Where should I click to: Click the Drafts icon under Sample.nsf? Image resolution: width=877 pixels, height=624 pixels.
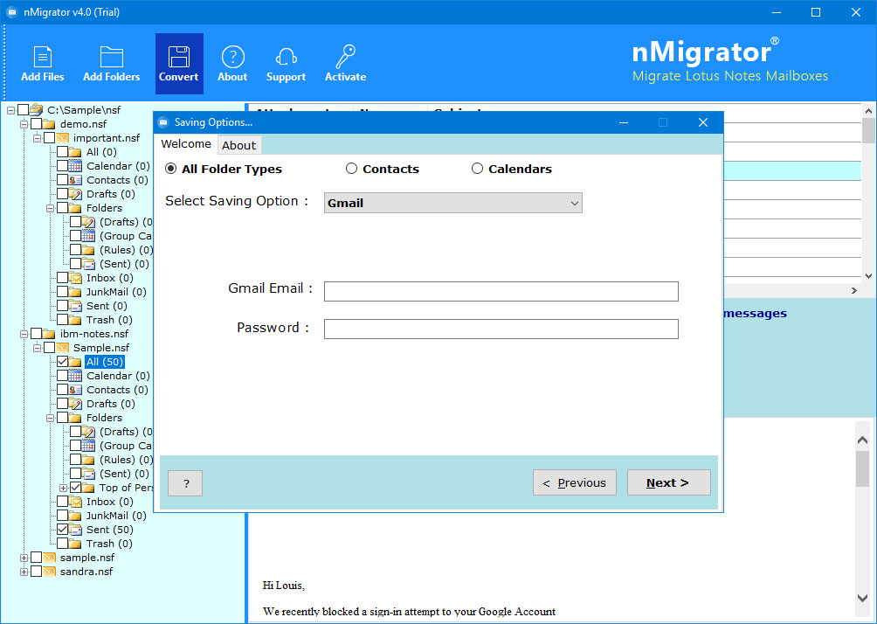click(75, 404)
